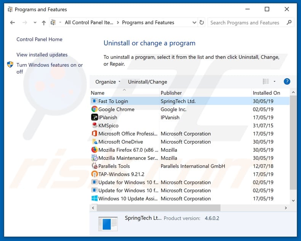The image size is (301, 241).
Task: Sort by the Installed On column header
Action: click(x=271, y=93)
